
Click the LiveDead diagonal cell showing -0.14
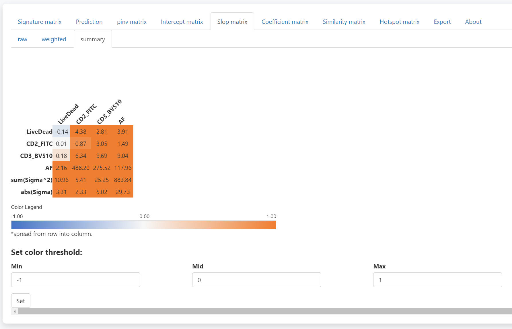click(x=61, y=132)
